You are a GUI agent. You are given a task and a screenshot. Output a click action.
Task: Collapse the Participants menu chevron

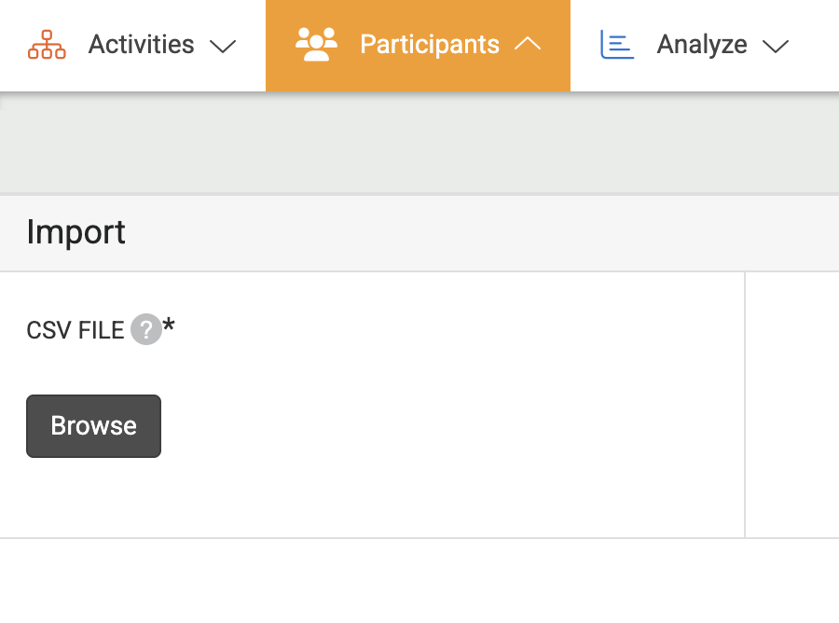pyautogui.click(x=528, y=45)
